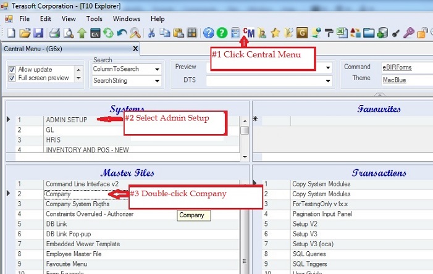Click the copy pages icon

coord(165,33)
